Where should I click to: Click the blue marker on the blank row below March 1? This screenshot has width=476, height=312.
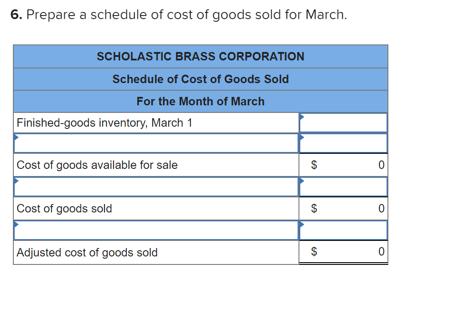click(x=17, y=136)
